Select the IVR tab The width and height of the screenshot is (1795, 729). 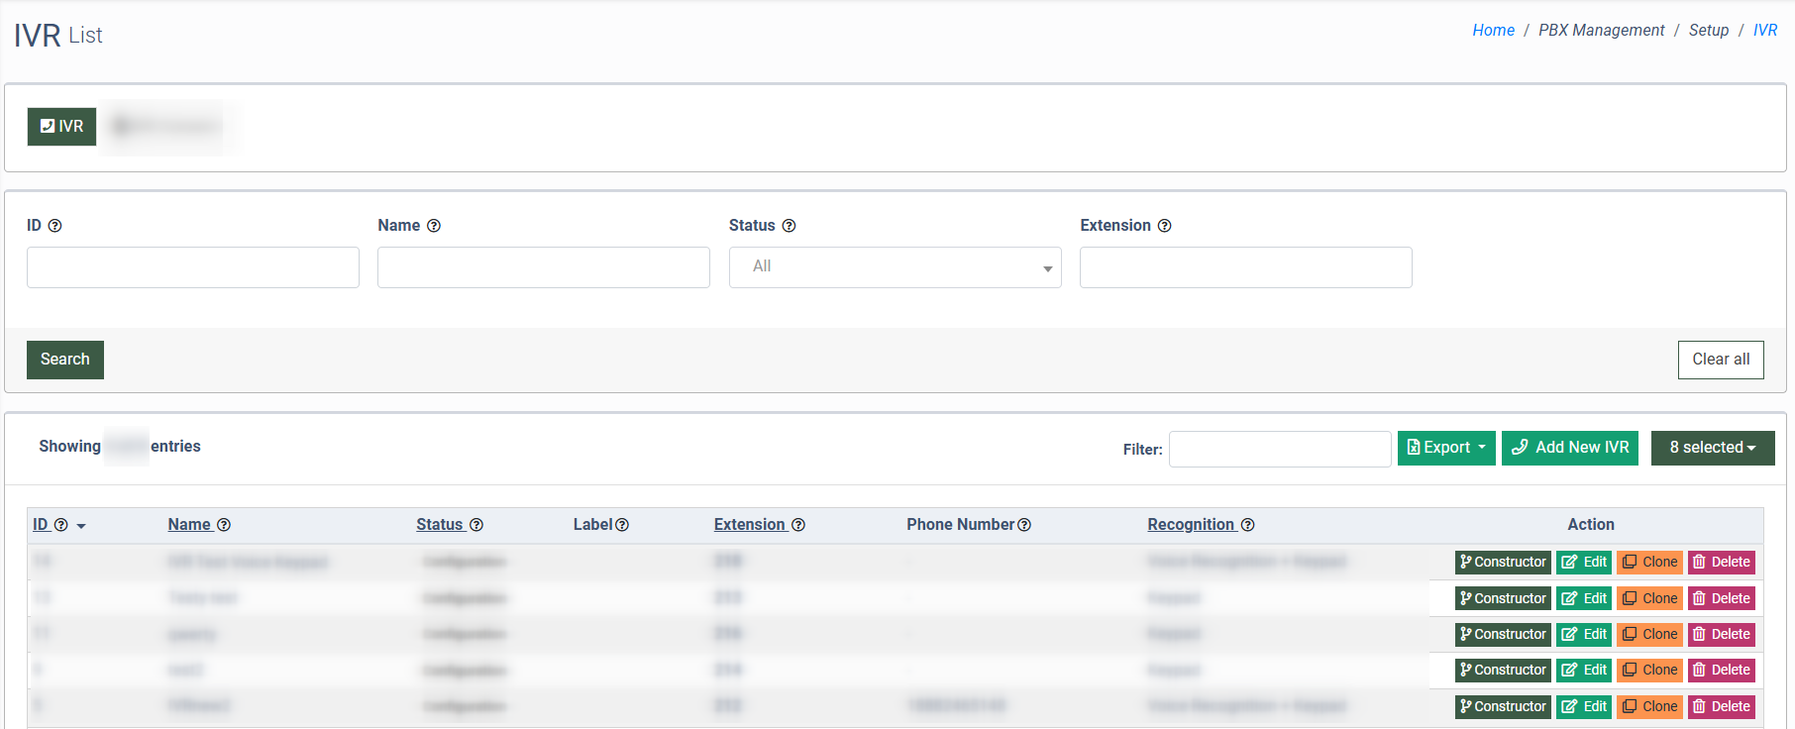(61, 127)
